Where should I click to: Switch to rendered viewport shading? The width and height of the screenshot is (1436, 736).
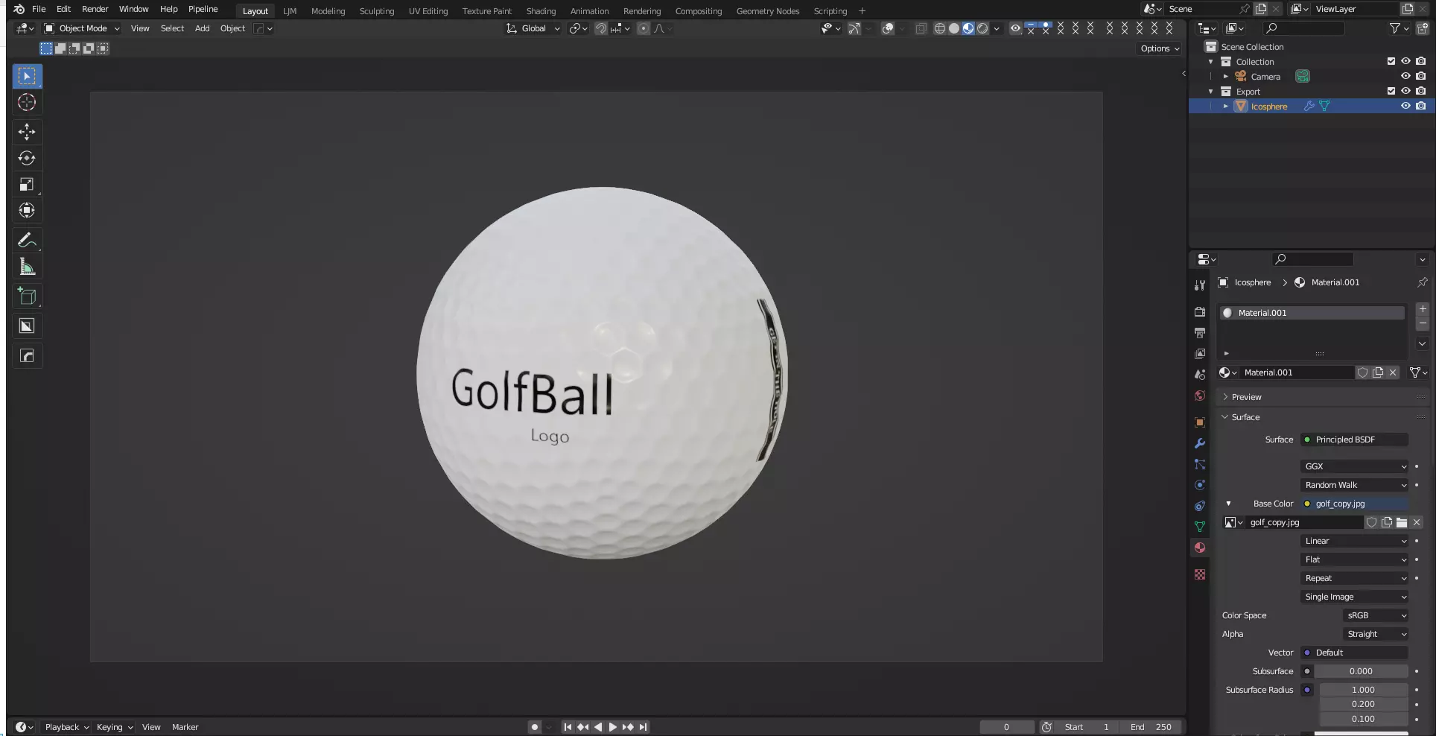coord(982,28)
